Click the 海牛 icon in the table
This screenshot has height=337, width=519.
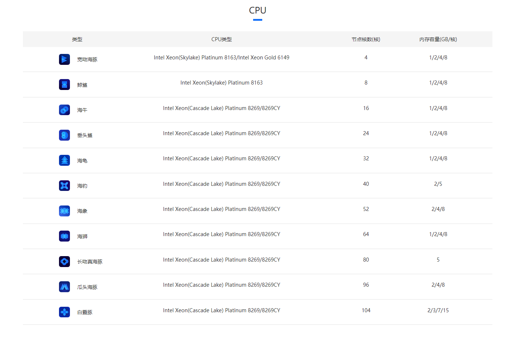pos(64,110)
